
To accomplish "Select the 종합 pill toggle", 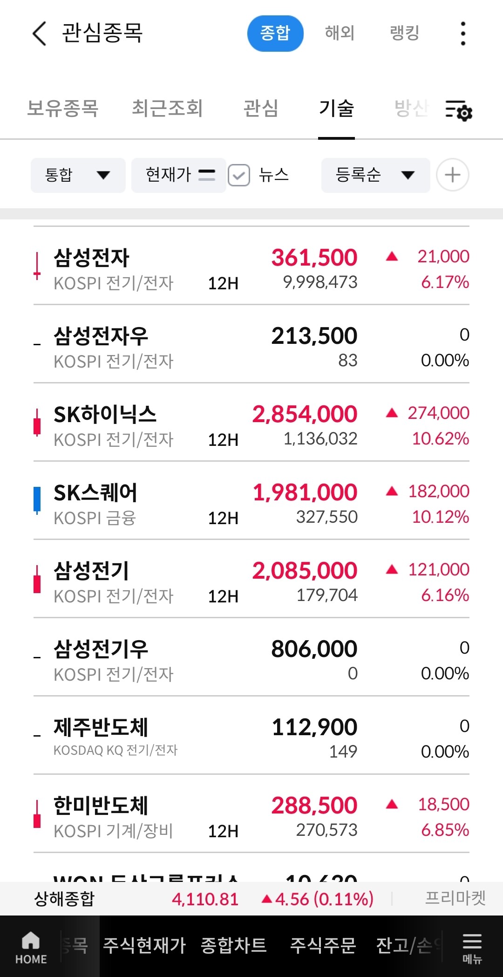I will [x=275, y=34].
